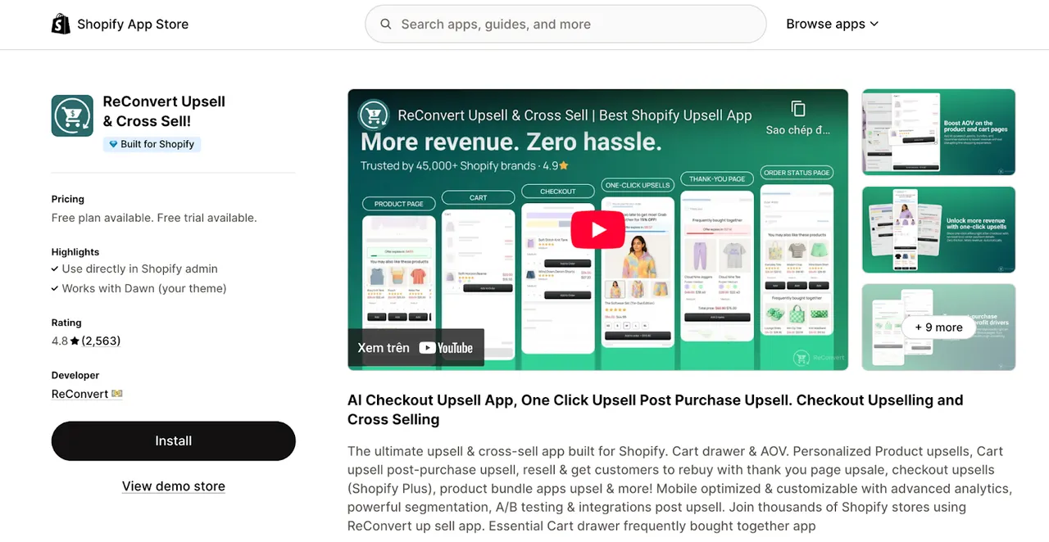
Task: Open video on YouTube via Xem trên button
Action: [x=416, y=348]
